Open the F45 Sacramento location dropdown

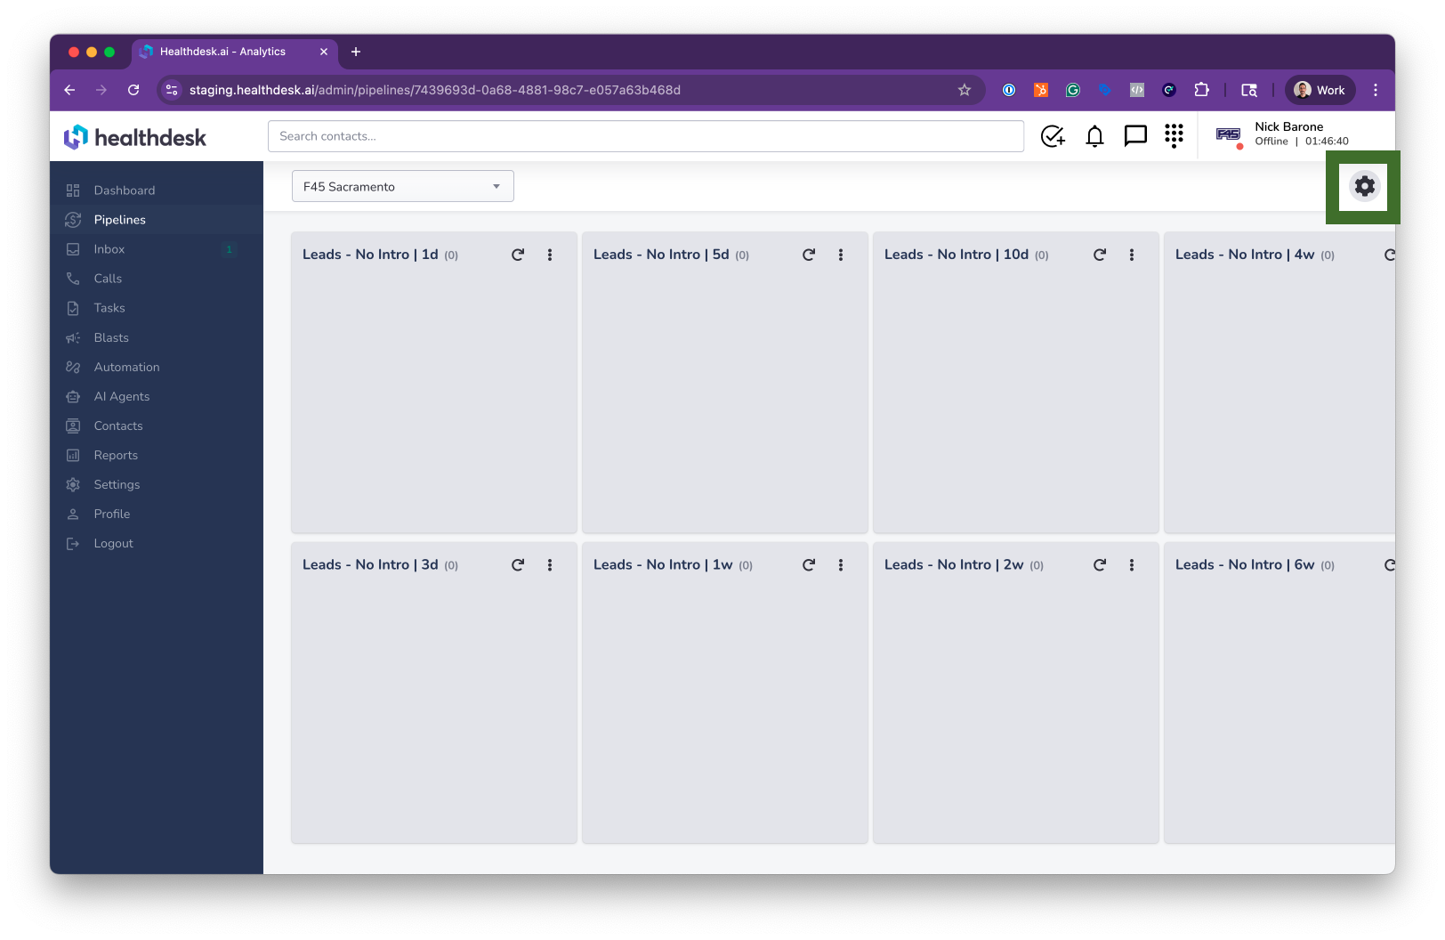(x=402, y=186)
